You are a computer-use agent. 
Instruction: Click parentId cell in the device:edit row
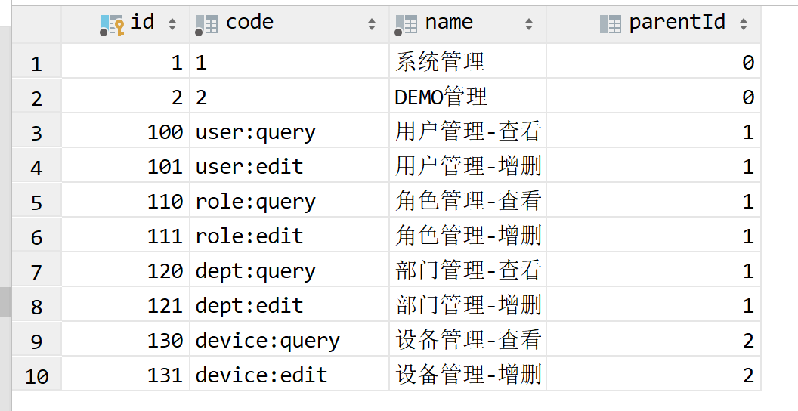pyautogui.click(x=654, y=375)
